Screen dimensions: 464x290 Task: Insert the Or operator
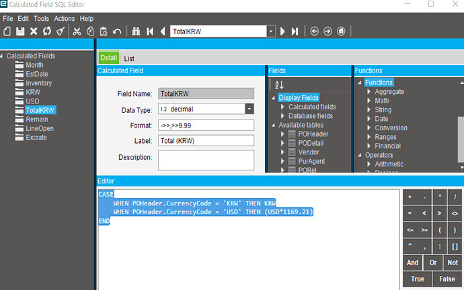433,262
